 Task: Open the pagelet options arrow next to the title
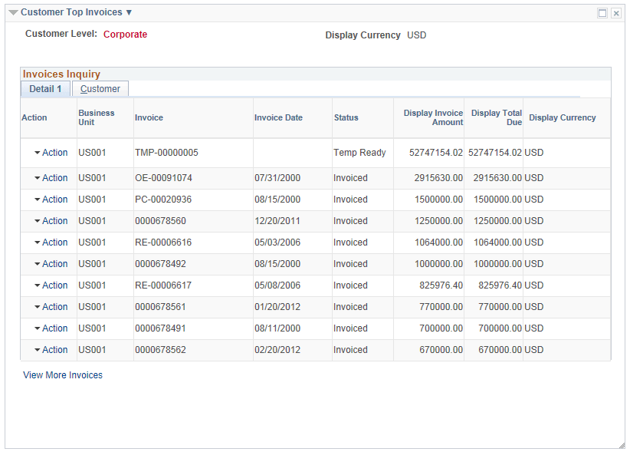[128, 12]
